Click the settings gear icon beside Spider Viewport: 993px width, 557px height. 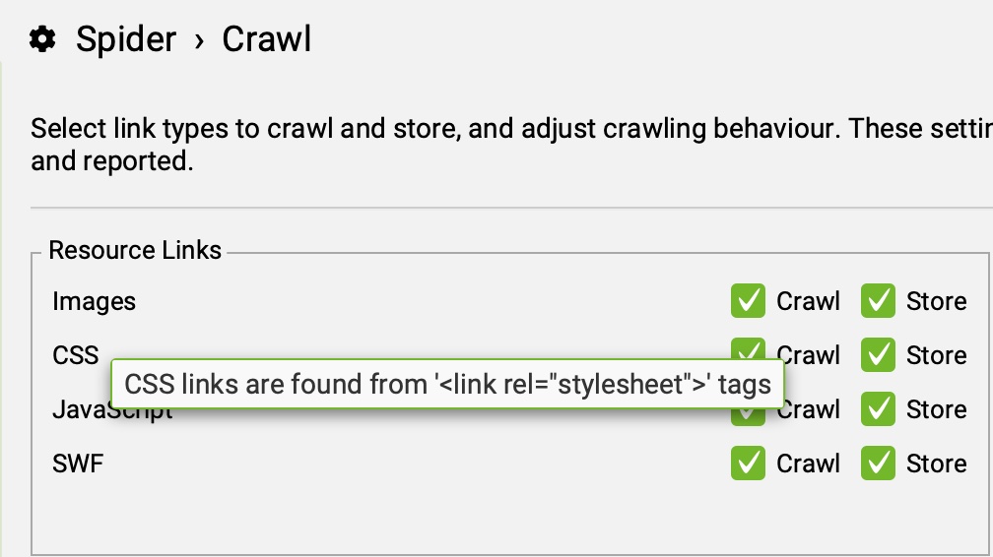[x=42, y=40]
